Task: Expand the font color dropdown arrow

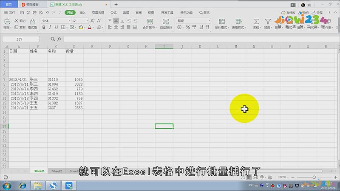Action: (x=93, y=27)
